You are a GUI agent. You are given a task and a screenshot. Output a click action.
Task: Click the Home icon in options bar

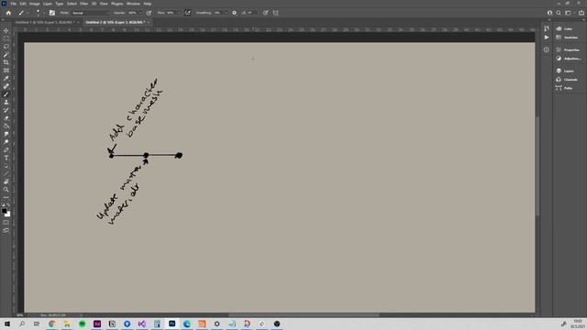8,13
